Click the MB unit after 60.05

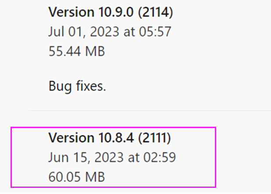tap(95, 177)
